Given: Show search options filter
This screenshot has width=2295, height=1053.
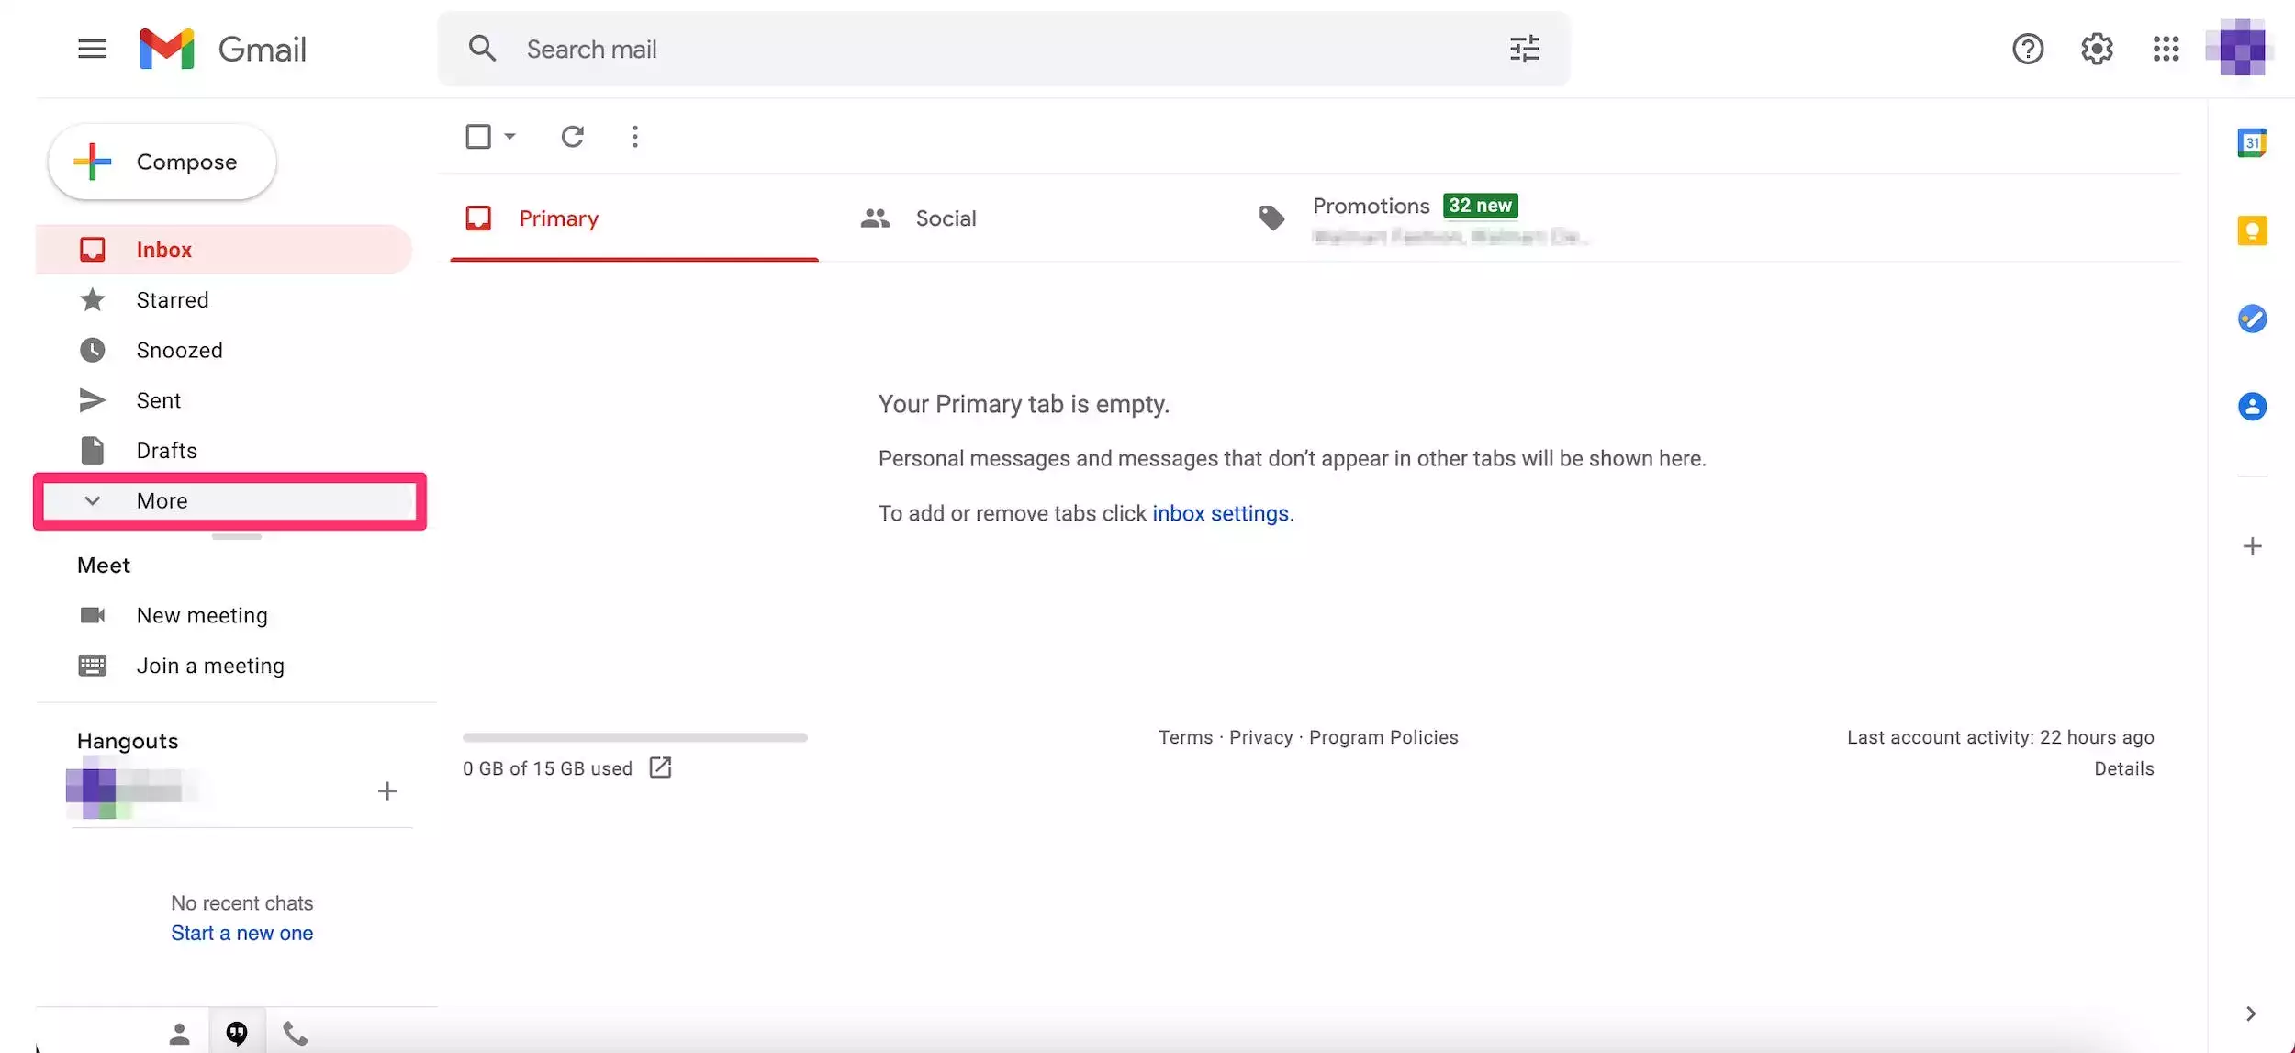Looking at the screenshot, I should tap(1524, 49).
